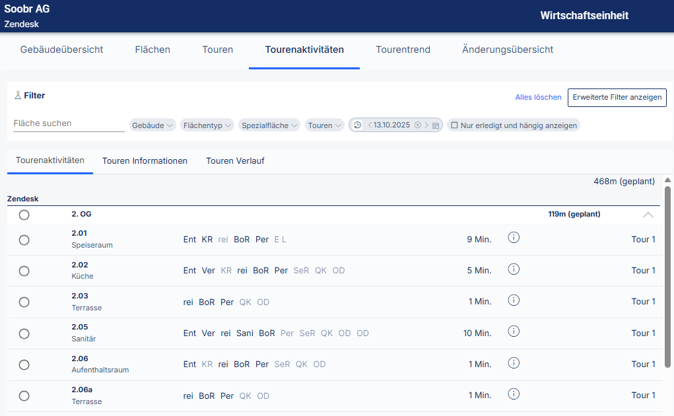Screen dimensions: 674x416
Task: Select the 2. OG floor radio button
Action: (24, 215)
